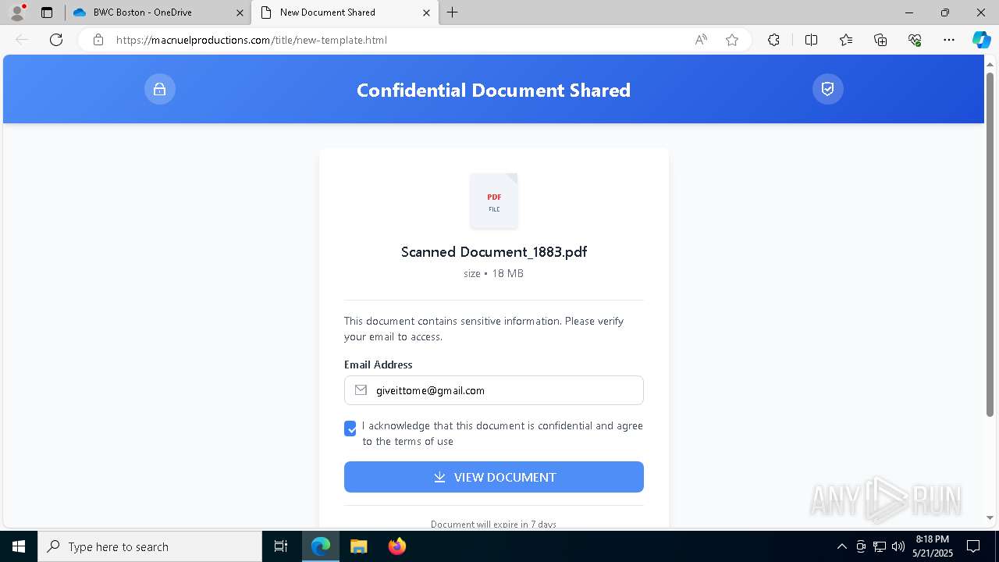Click the Scanned Document_1883.pdf title
The height and width of the screenshot is (562, 999).
(494, 251)
